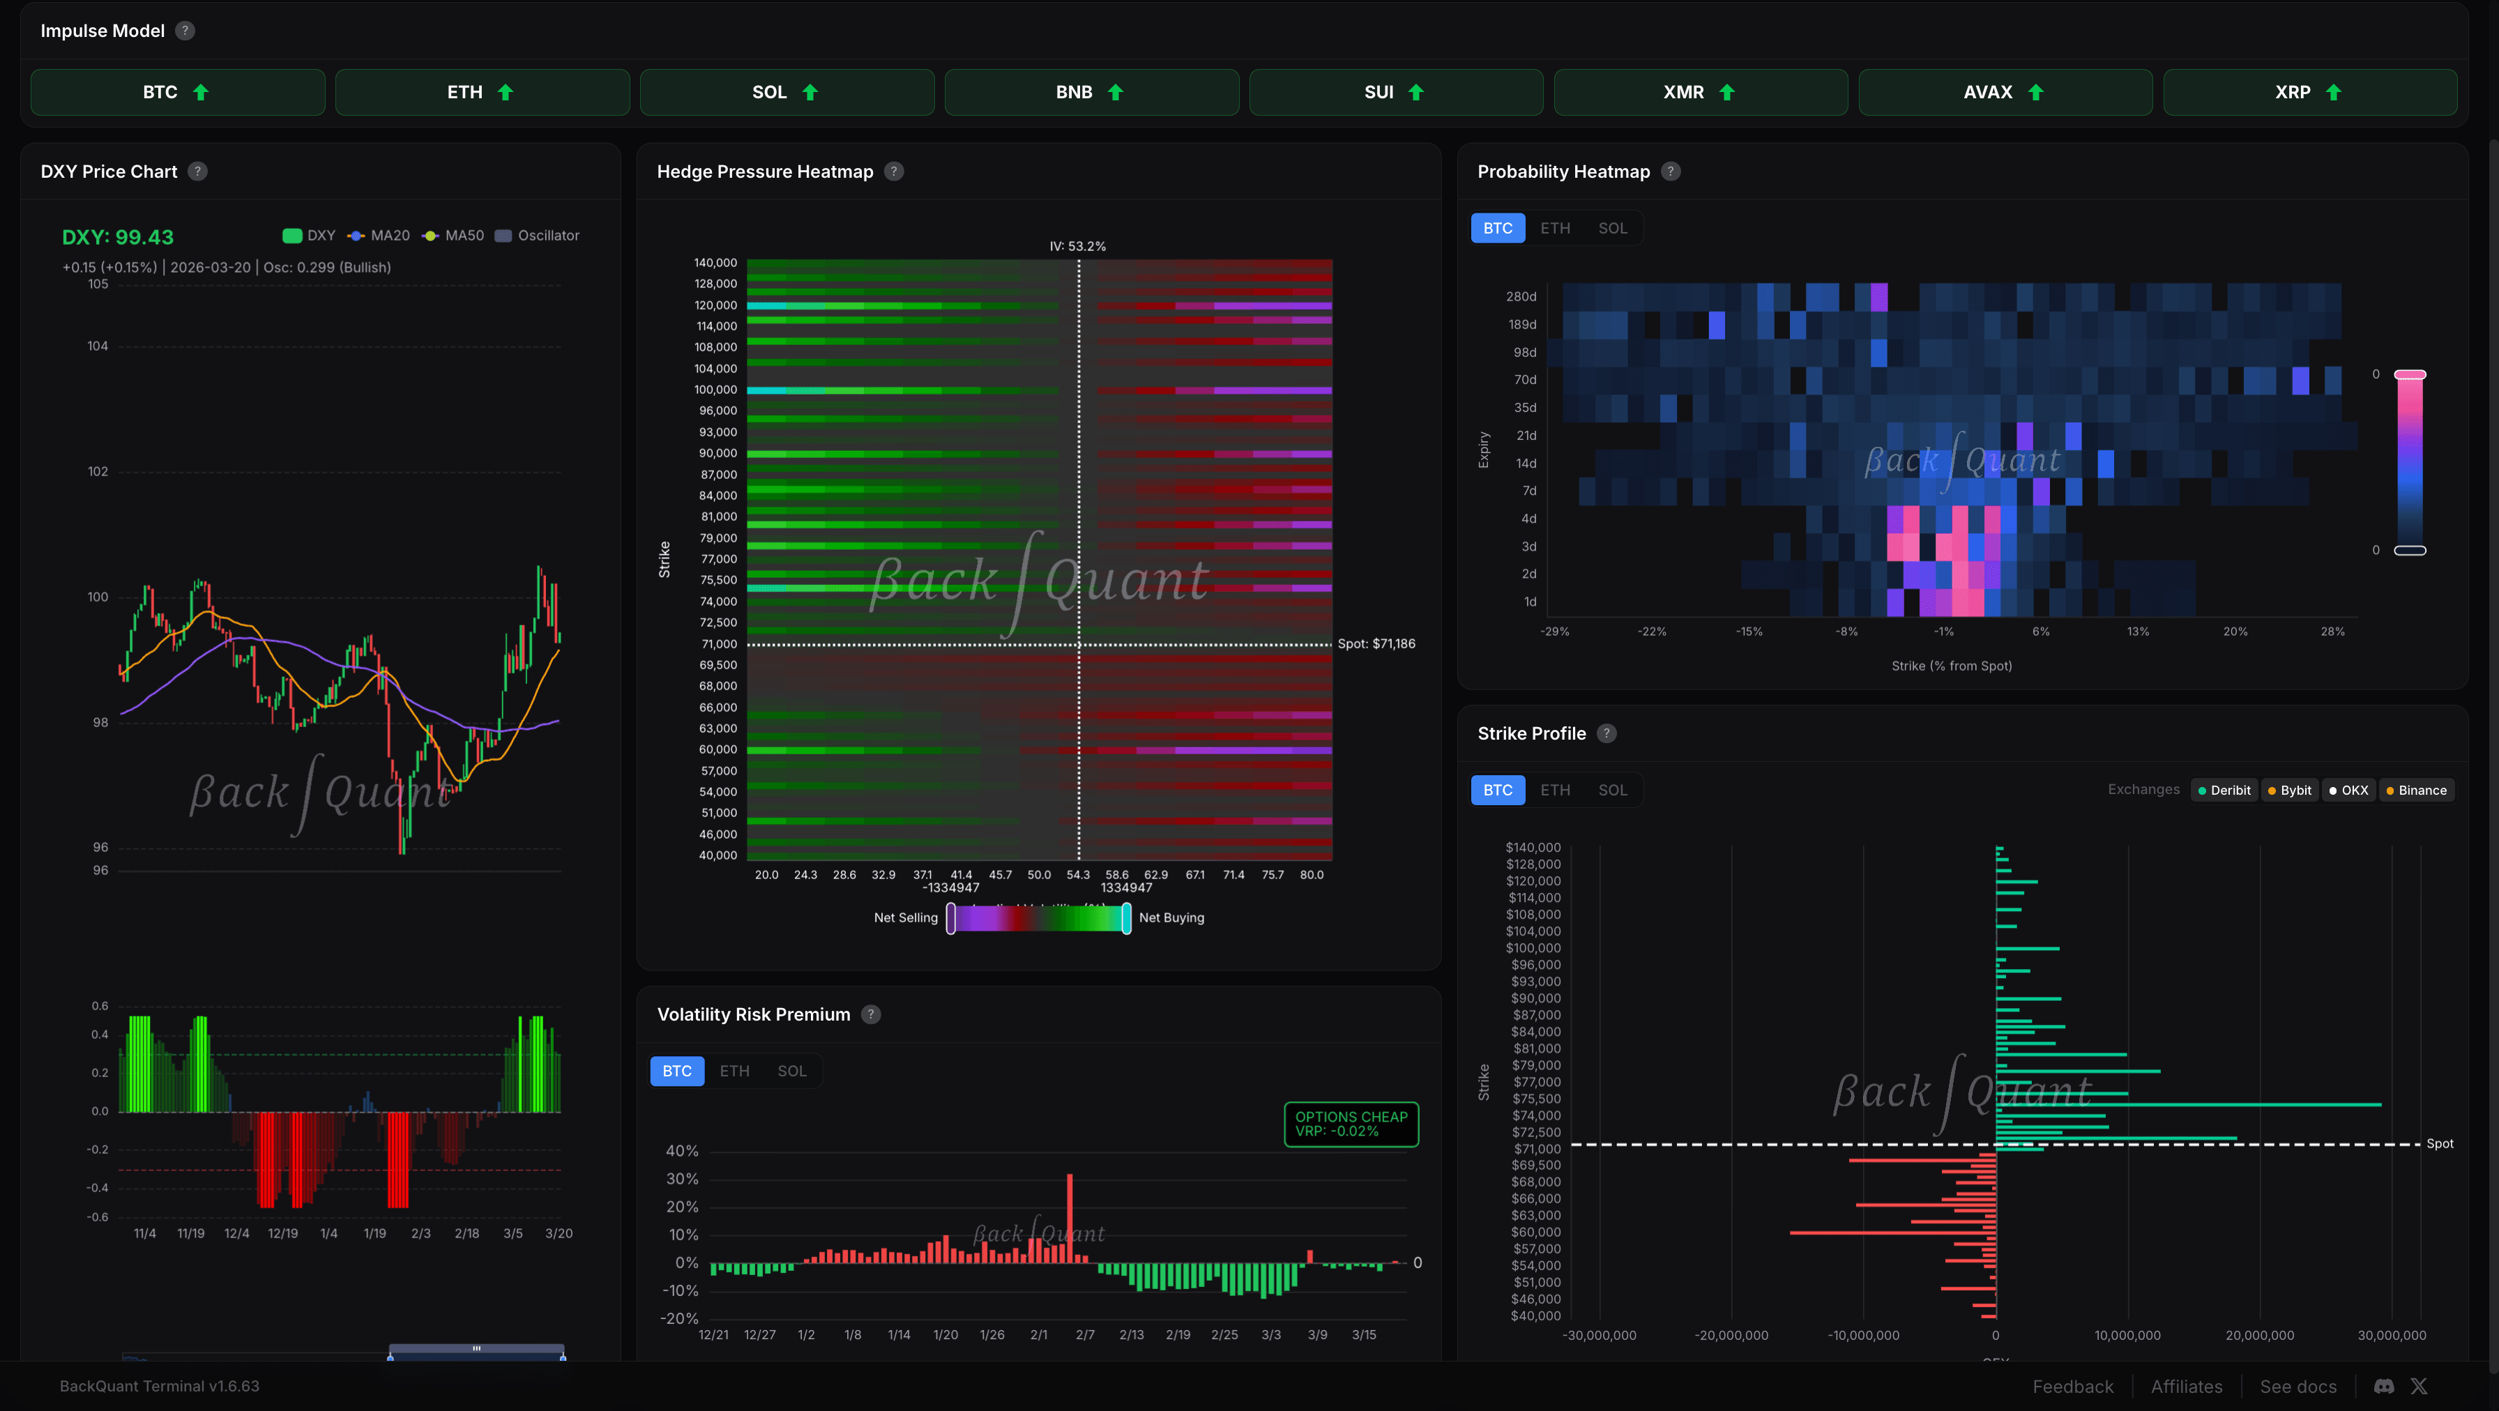This screenshot has width=2499, height=1411.
Task: Click the green up arrow on the BTC ticker
Action: coord(200,91)
